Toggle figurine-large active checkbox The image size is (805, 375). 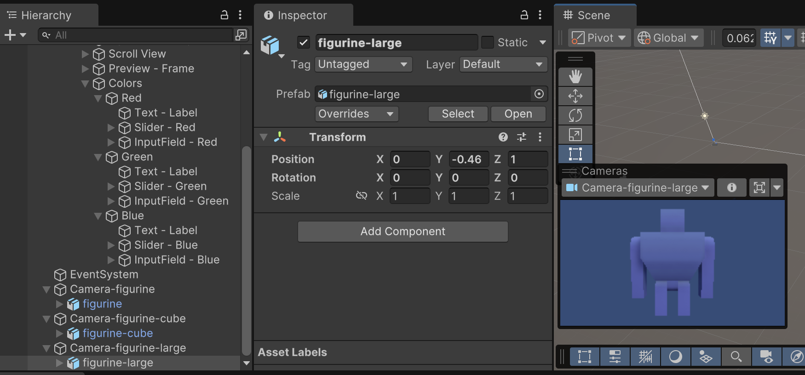304,43
